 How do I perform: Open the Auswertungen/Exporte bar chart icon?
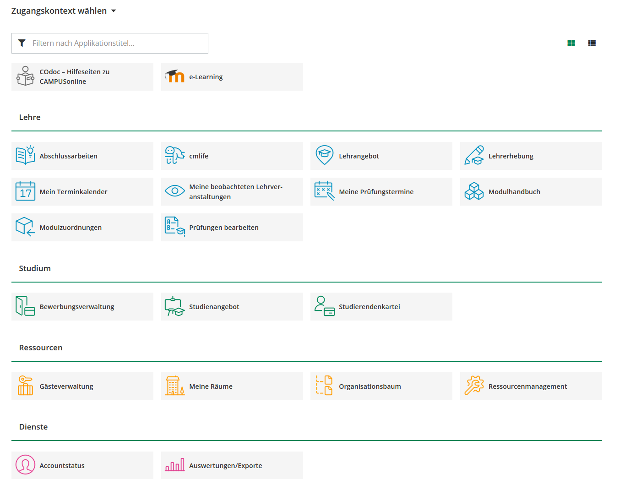pos(175,465)
